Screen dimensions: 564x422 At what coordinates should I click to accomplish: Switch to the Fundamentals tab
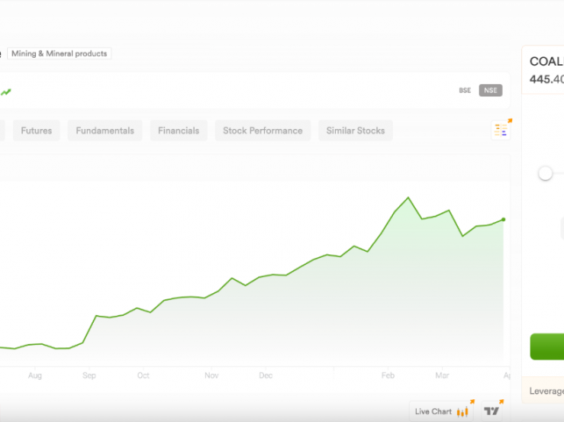105,131
